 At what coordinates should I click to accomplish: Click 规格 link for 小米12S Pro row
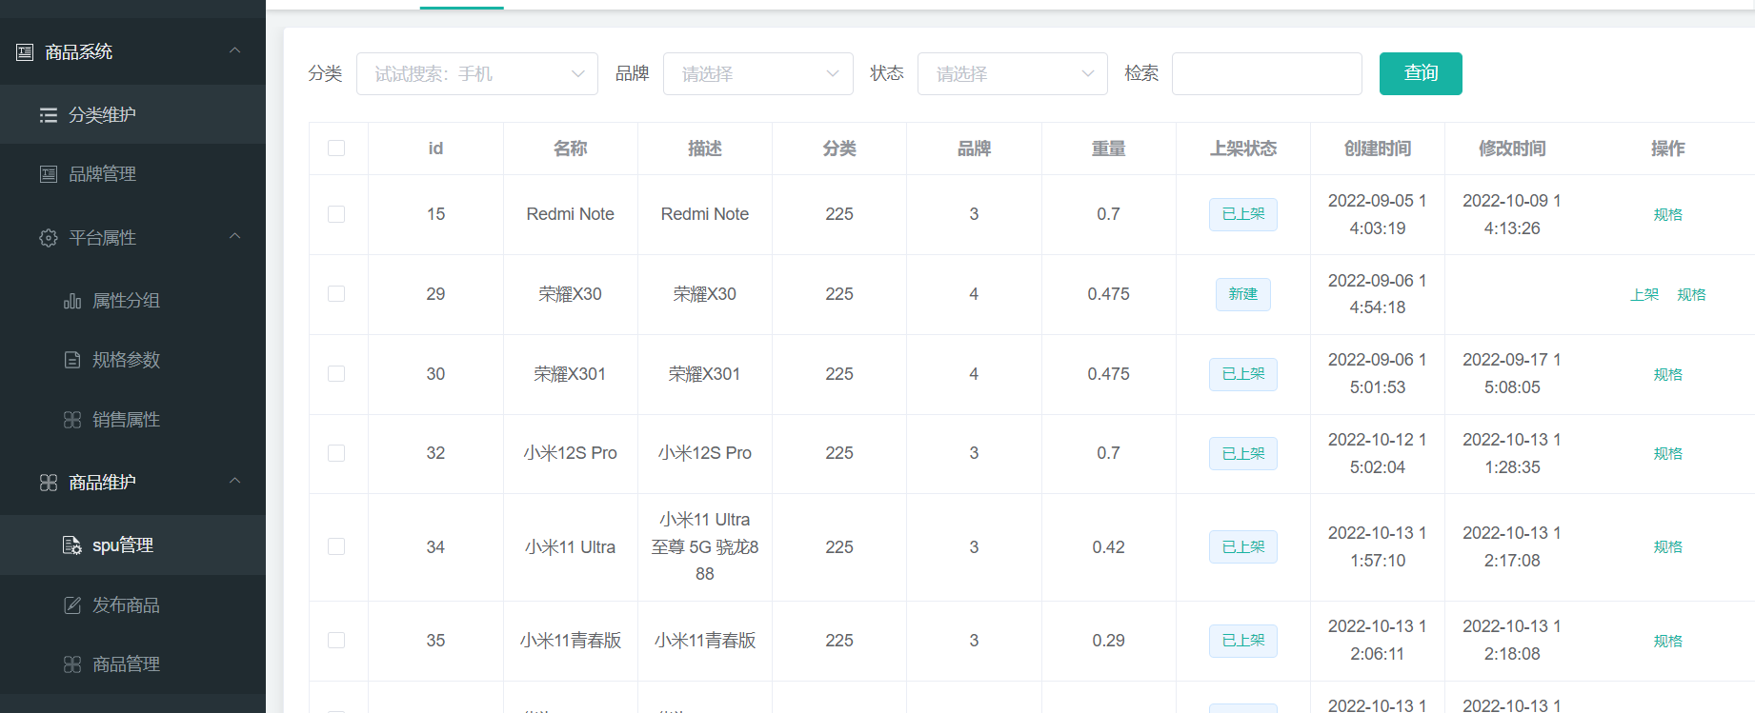click(1667, 454)
